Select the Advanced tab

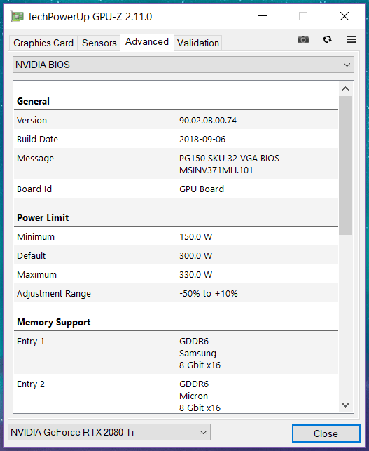[x=147, y=42]
